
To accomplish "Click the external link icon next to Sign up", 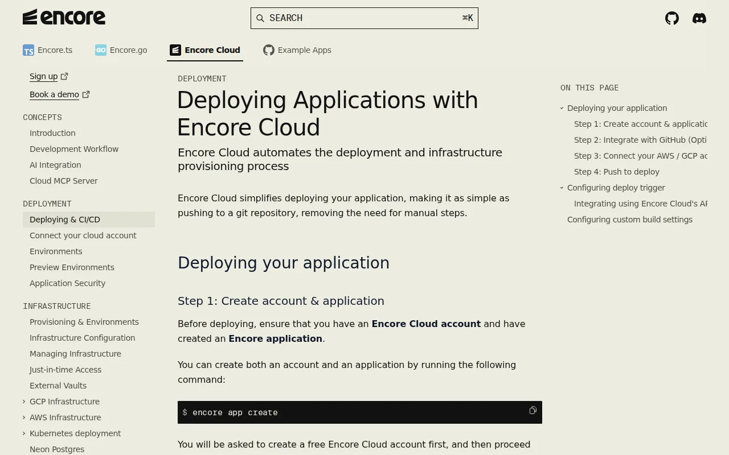I will click(64, 76).
